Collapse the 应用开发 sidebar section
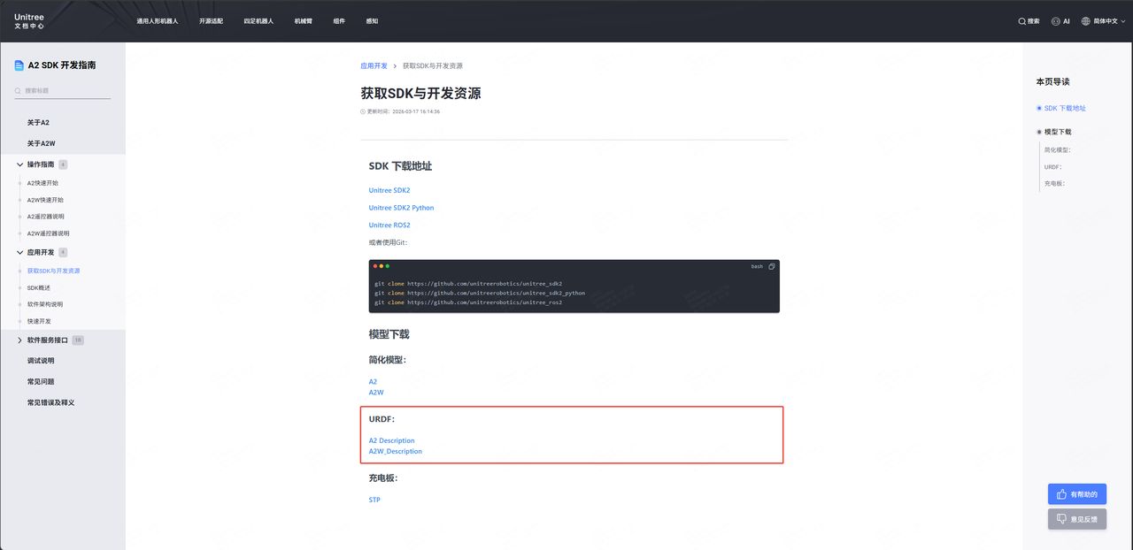 coord(20,252)
